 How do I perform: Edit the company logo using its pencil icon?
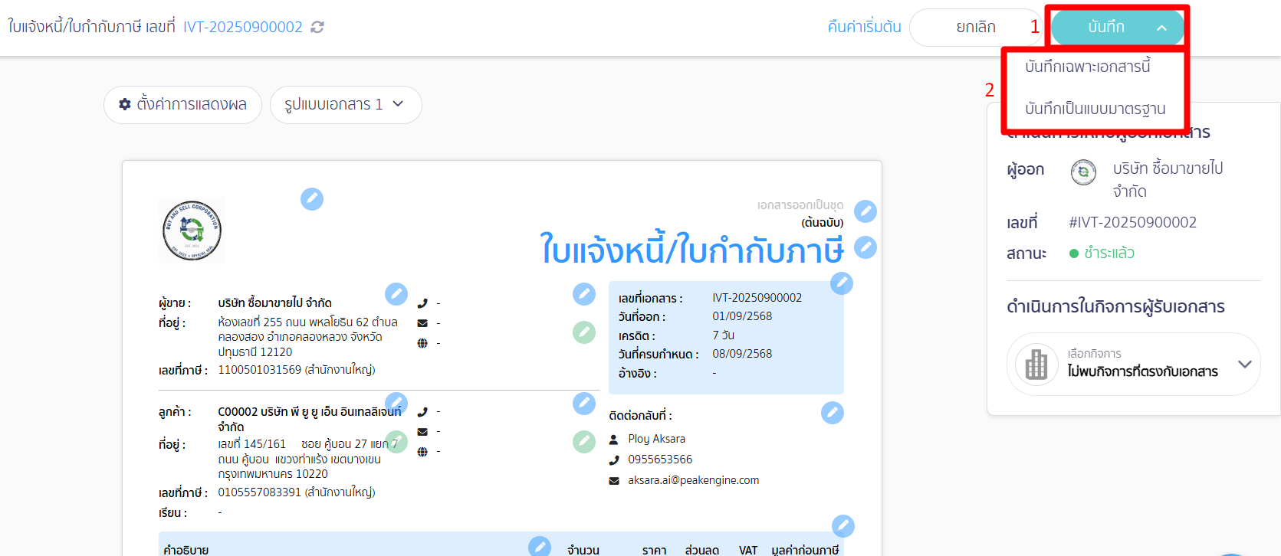click(x=312, y=199)
